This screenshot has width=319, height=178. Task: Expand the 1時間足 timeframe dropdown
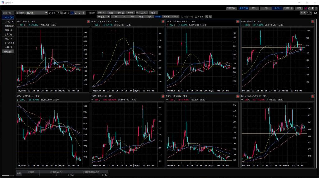click(108, 16)
